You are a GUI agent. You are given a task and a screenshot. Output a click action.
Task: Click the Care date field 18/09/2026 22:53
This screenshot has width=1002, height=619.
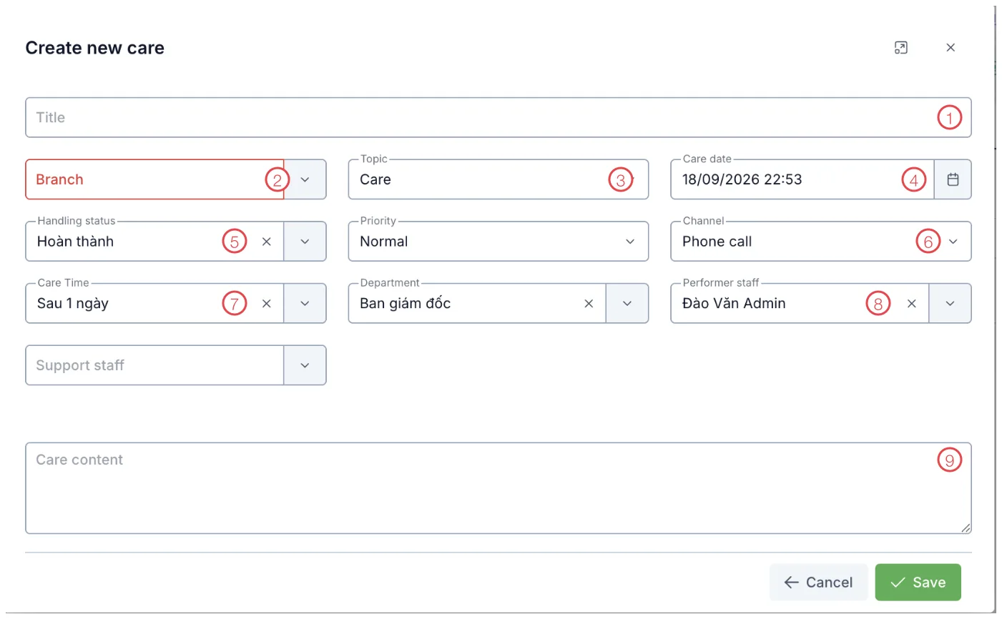click(802, 179)
